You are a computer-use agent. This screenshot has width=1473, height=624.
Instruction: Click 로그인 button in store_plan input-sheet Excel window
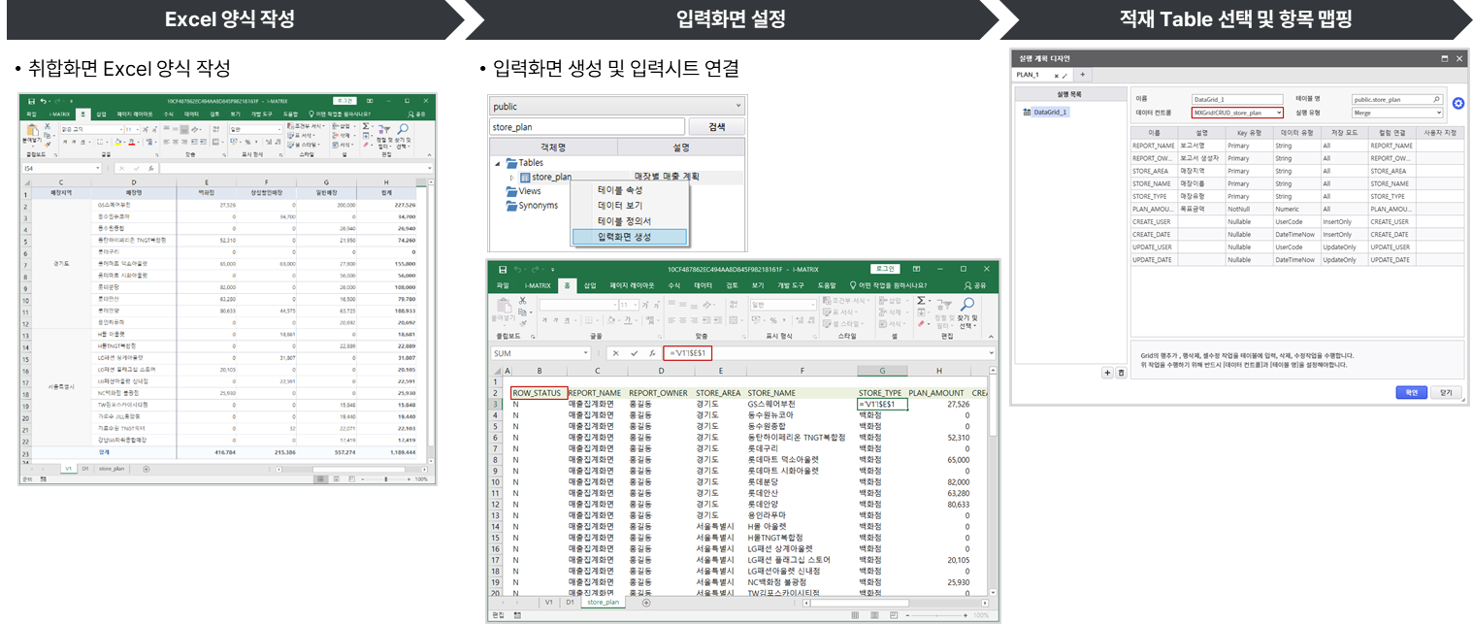pyautogui.click(x=884, y=269)
